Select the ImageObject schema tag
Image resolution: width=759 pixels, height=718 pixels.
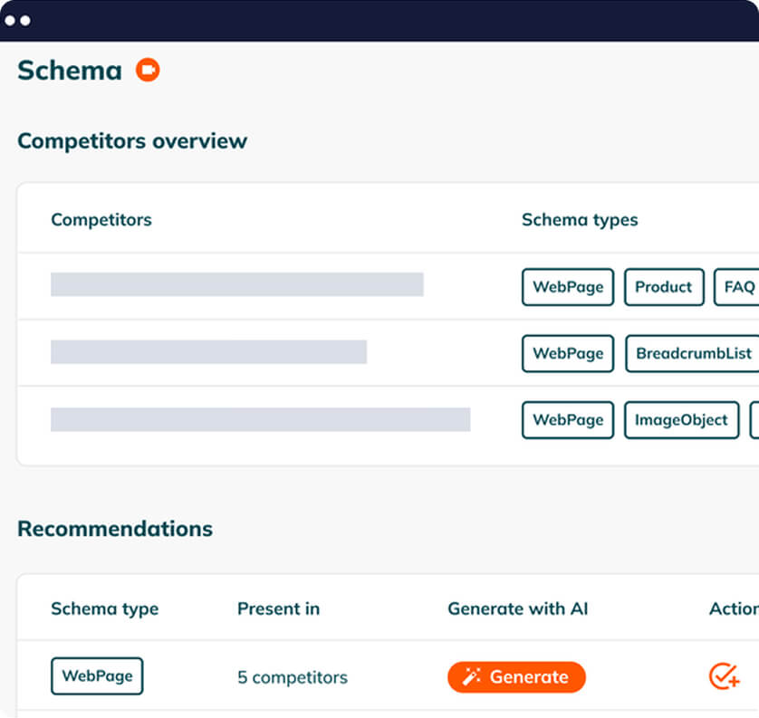click(681, 420)
